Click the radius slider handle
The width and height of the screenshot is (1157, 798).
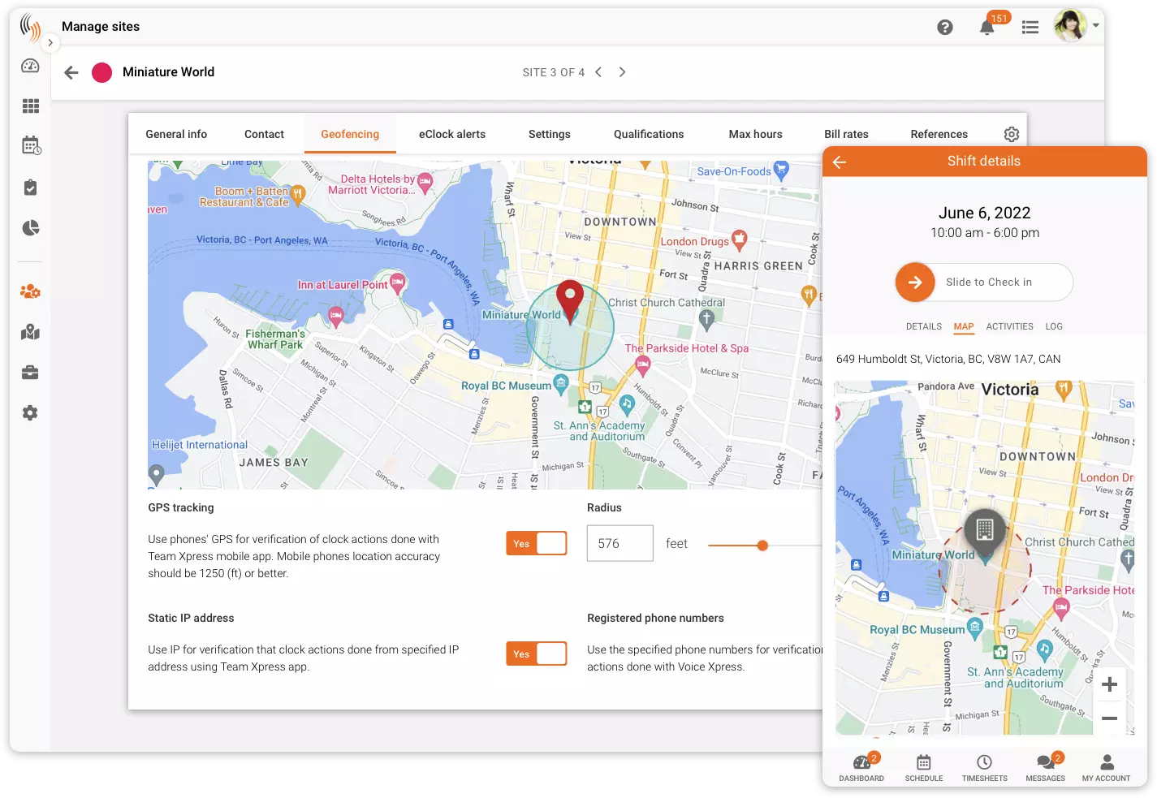tap(762, 546)
